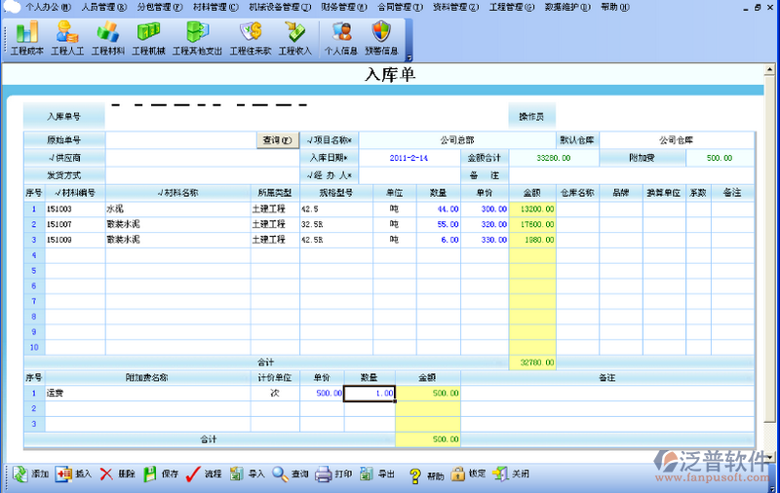Image resolution: width=780 pixels, height=493 pixels.
Task: Open 工程材料 from the toolbar
Action: pyautogui.click(x=107, y=36)
